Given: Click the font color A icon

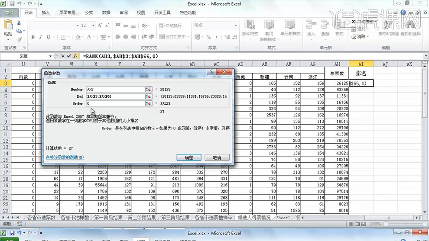Looking at the screenshot, I should (x=89, y=37).
